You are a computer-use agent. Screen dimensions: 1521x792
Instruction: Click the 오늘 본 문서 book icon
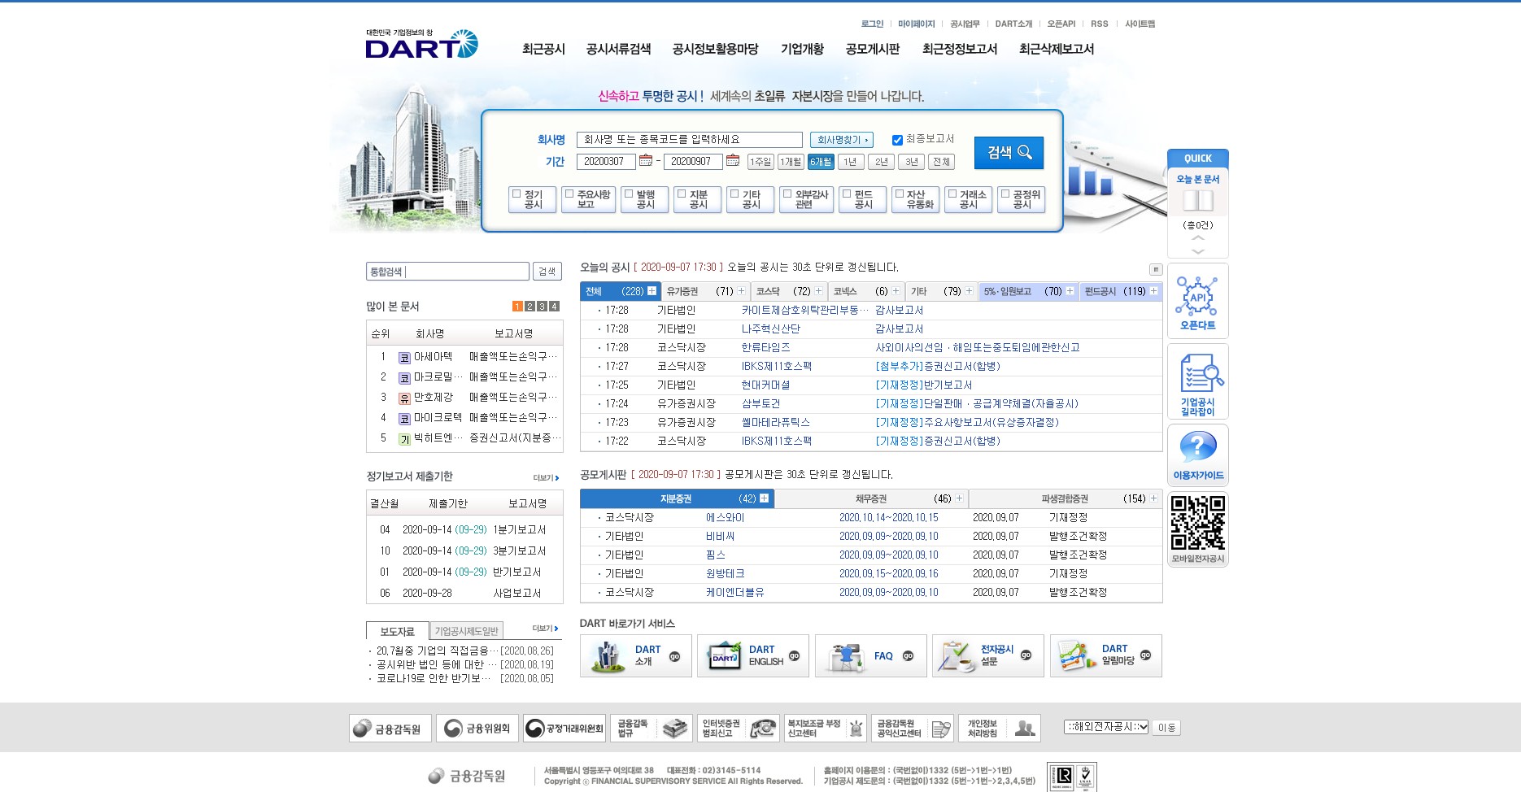click(x=1197, y=200)
